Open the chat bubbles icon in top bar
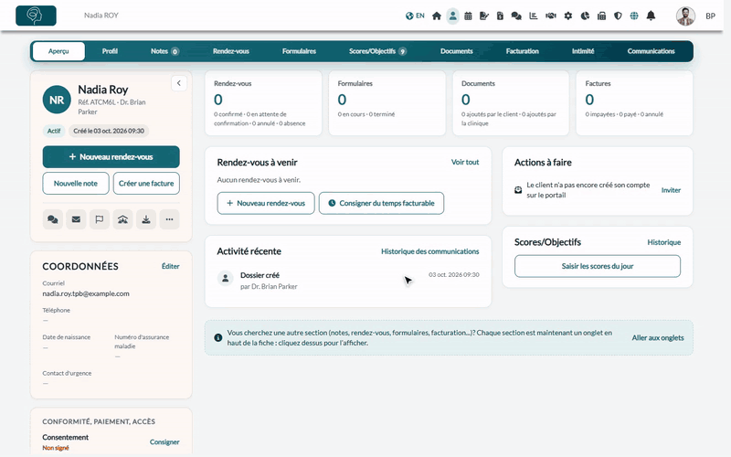Image resolution: width=731 pixels, height=457 pixels. pyautogui.click(x=516, y=16)
